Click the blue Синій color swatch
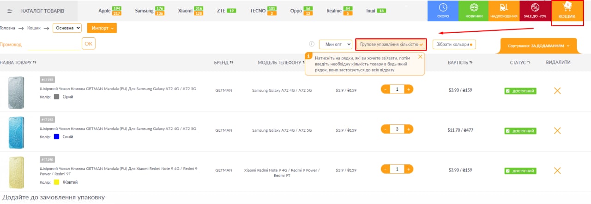This screenshot has height=204, width=591. (x=57, y=137)
